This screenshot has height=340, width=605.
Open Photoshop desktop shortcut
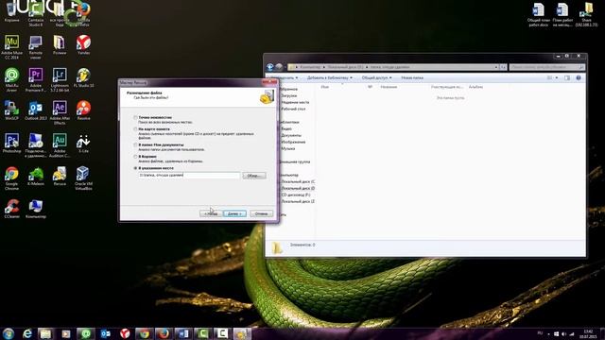(11, 143)
